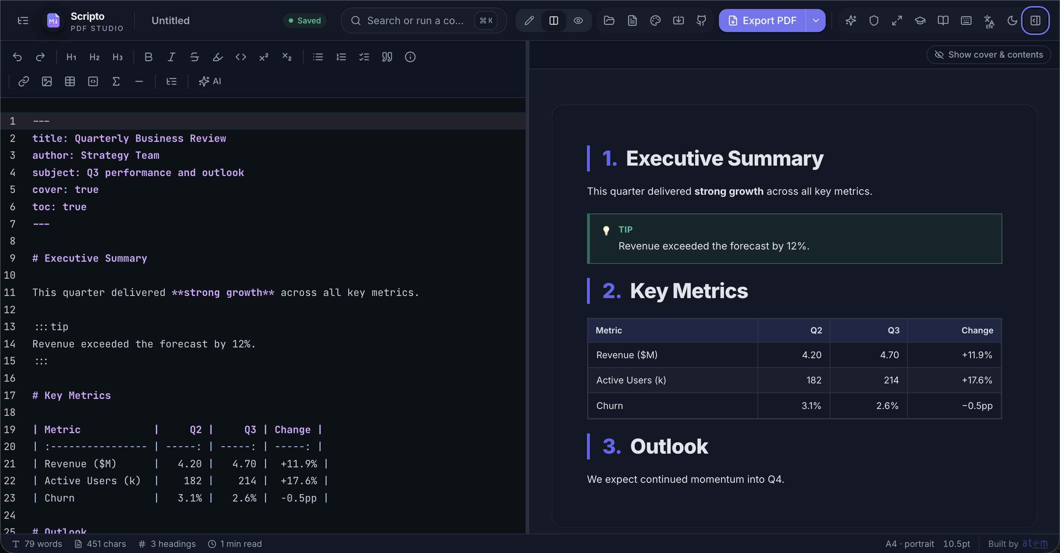
Task: Click the Scripto logo
Action: point(53,21)
